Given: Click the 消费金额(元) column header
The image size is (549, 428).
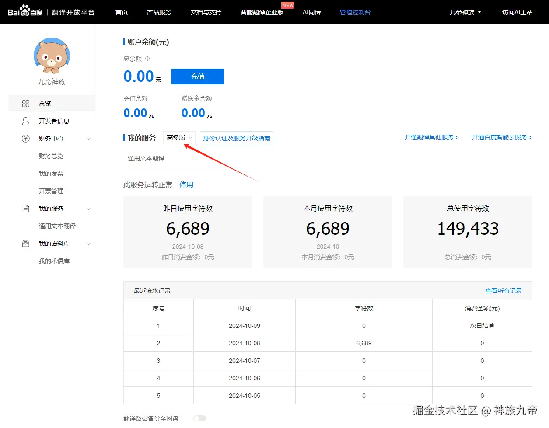Looking at the screenshot, I should (x=482, y=308).
